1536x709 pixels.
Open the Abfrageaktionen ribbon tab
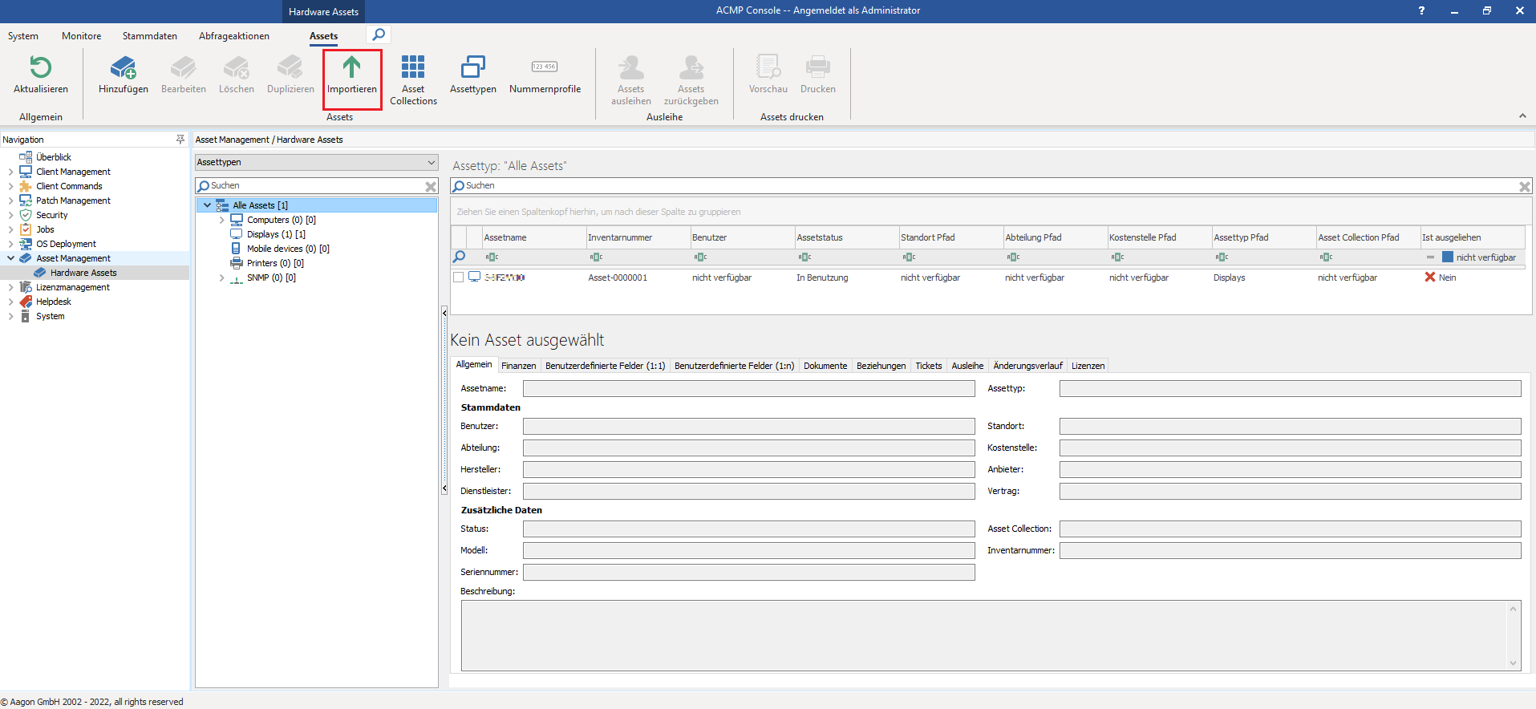coord(234,36)
